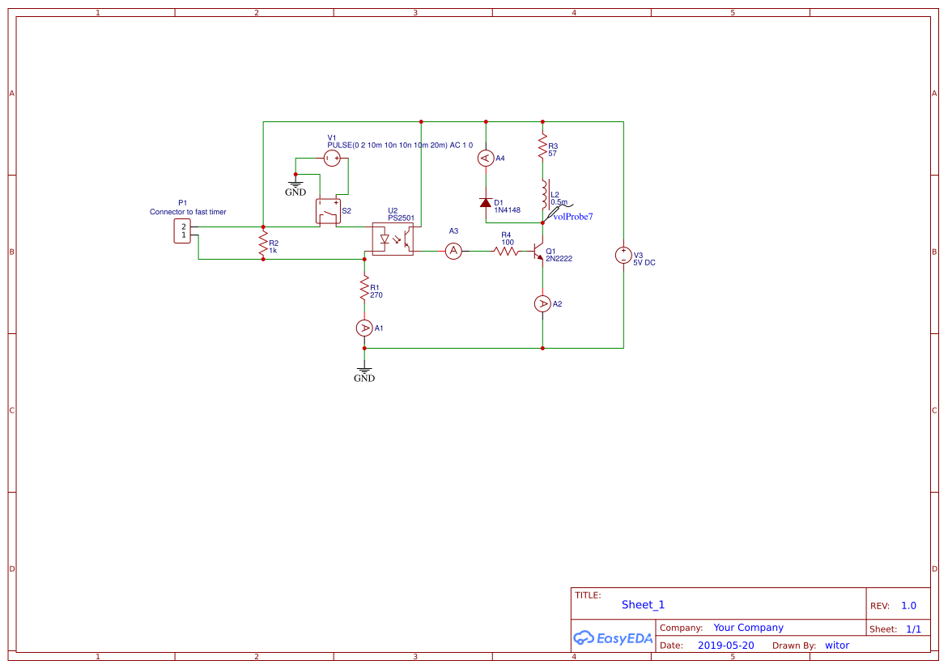Click the 'PS2501' part name label
This screenshot has height=669, width=948.
point(402,218)
